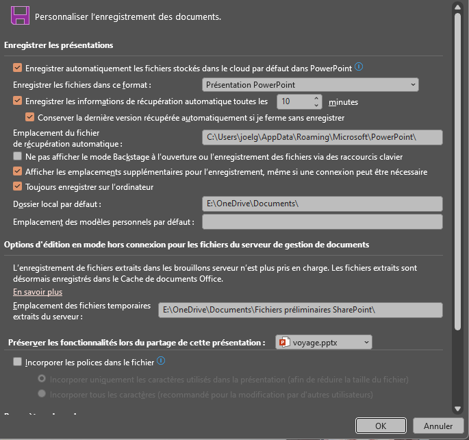Decrease auto-recovery minutes with down arrow

click(x=316, y=105)
